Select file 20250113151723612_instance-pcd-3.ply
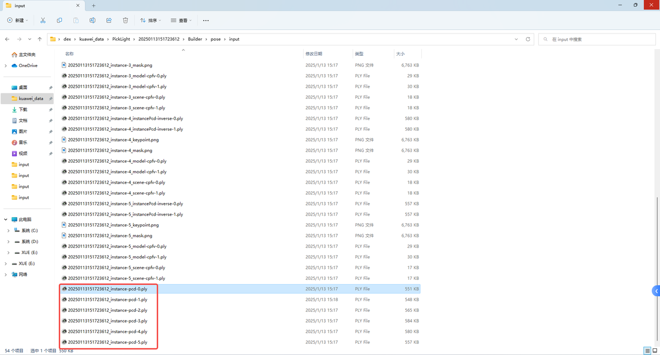The height and width of the screenshot is (355, 660). coord(107,321)
